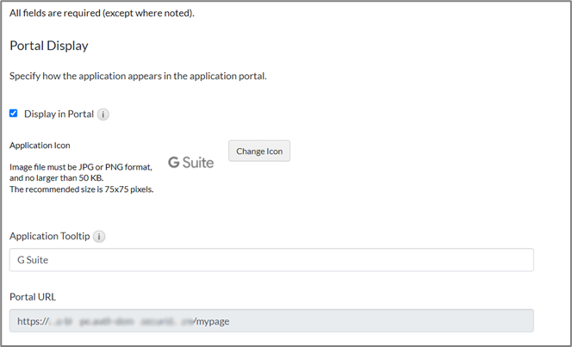Uncheck the Display in Portal checkbox
This screenshot has width=572, height=347.
click(x=14, y=114)
